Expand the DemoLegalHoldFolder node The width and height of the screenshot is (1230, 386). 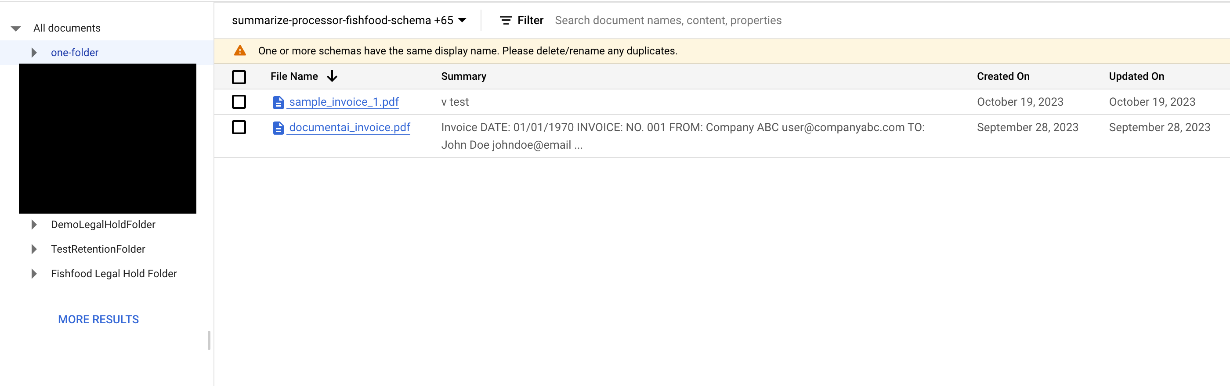point(34,225)
